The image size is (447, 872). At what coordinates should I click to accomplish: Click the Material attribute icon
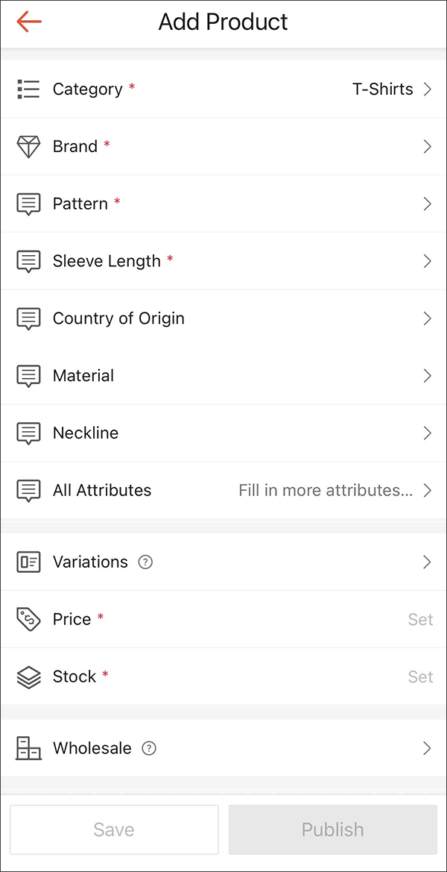click(x=28, y=376)
